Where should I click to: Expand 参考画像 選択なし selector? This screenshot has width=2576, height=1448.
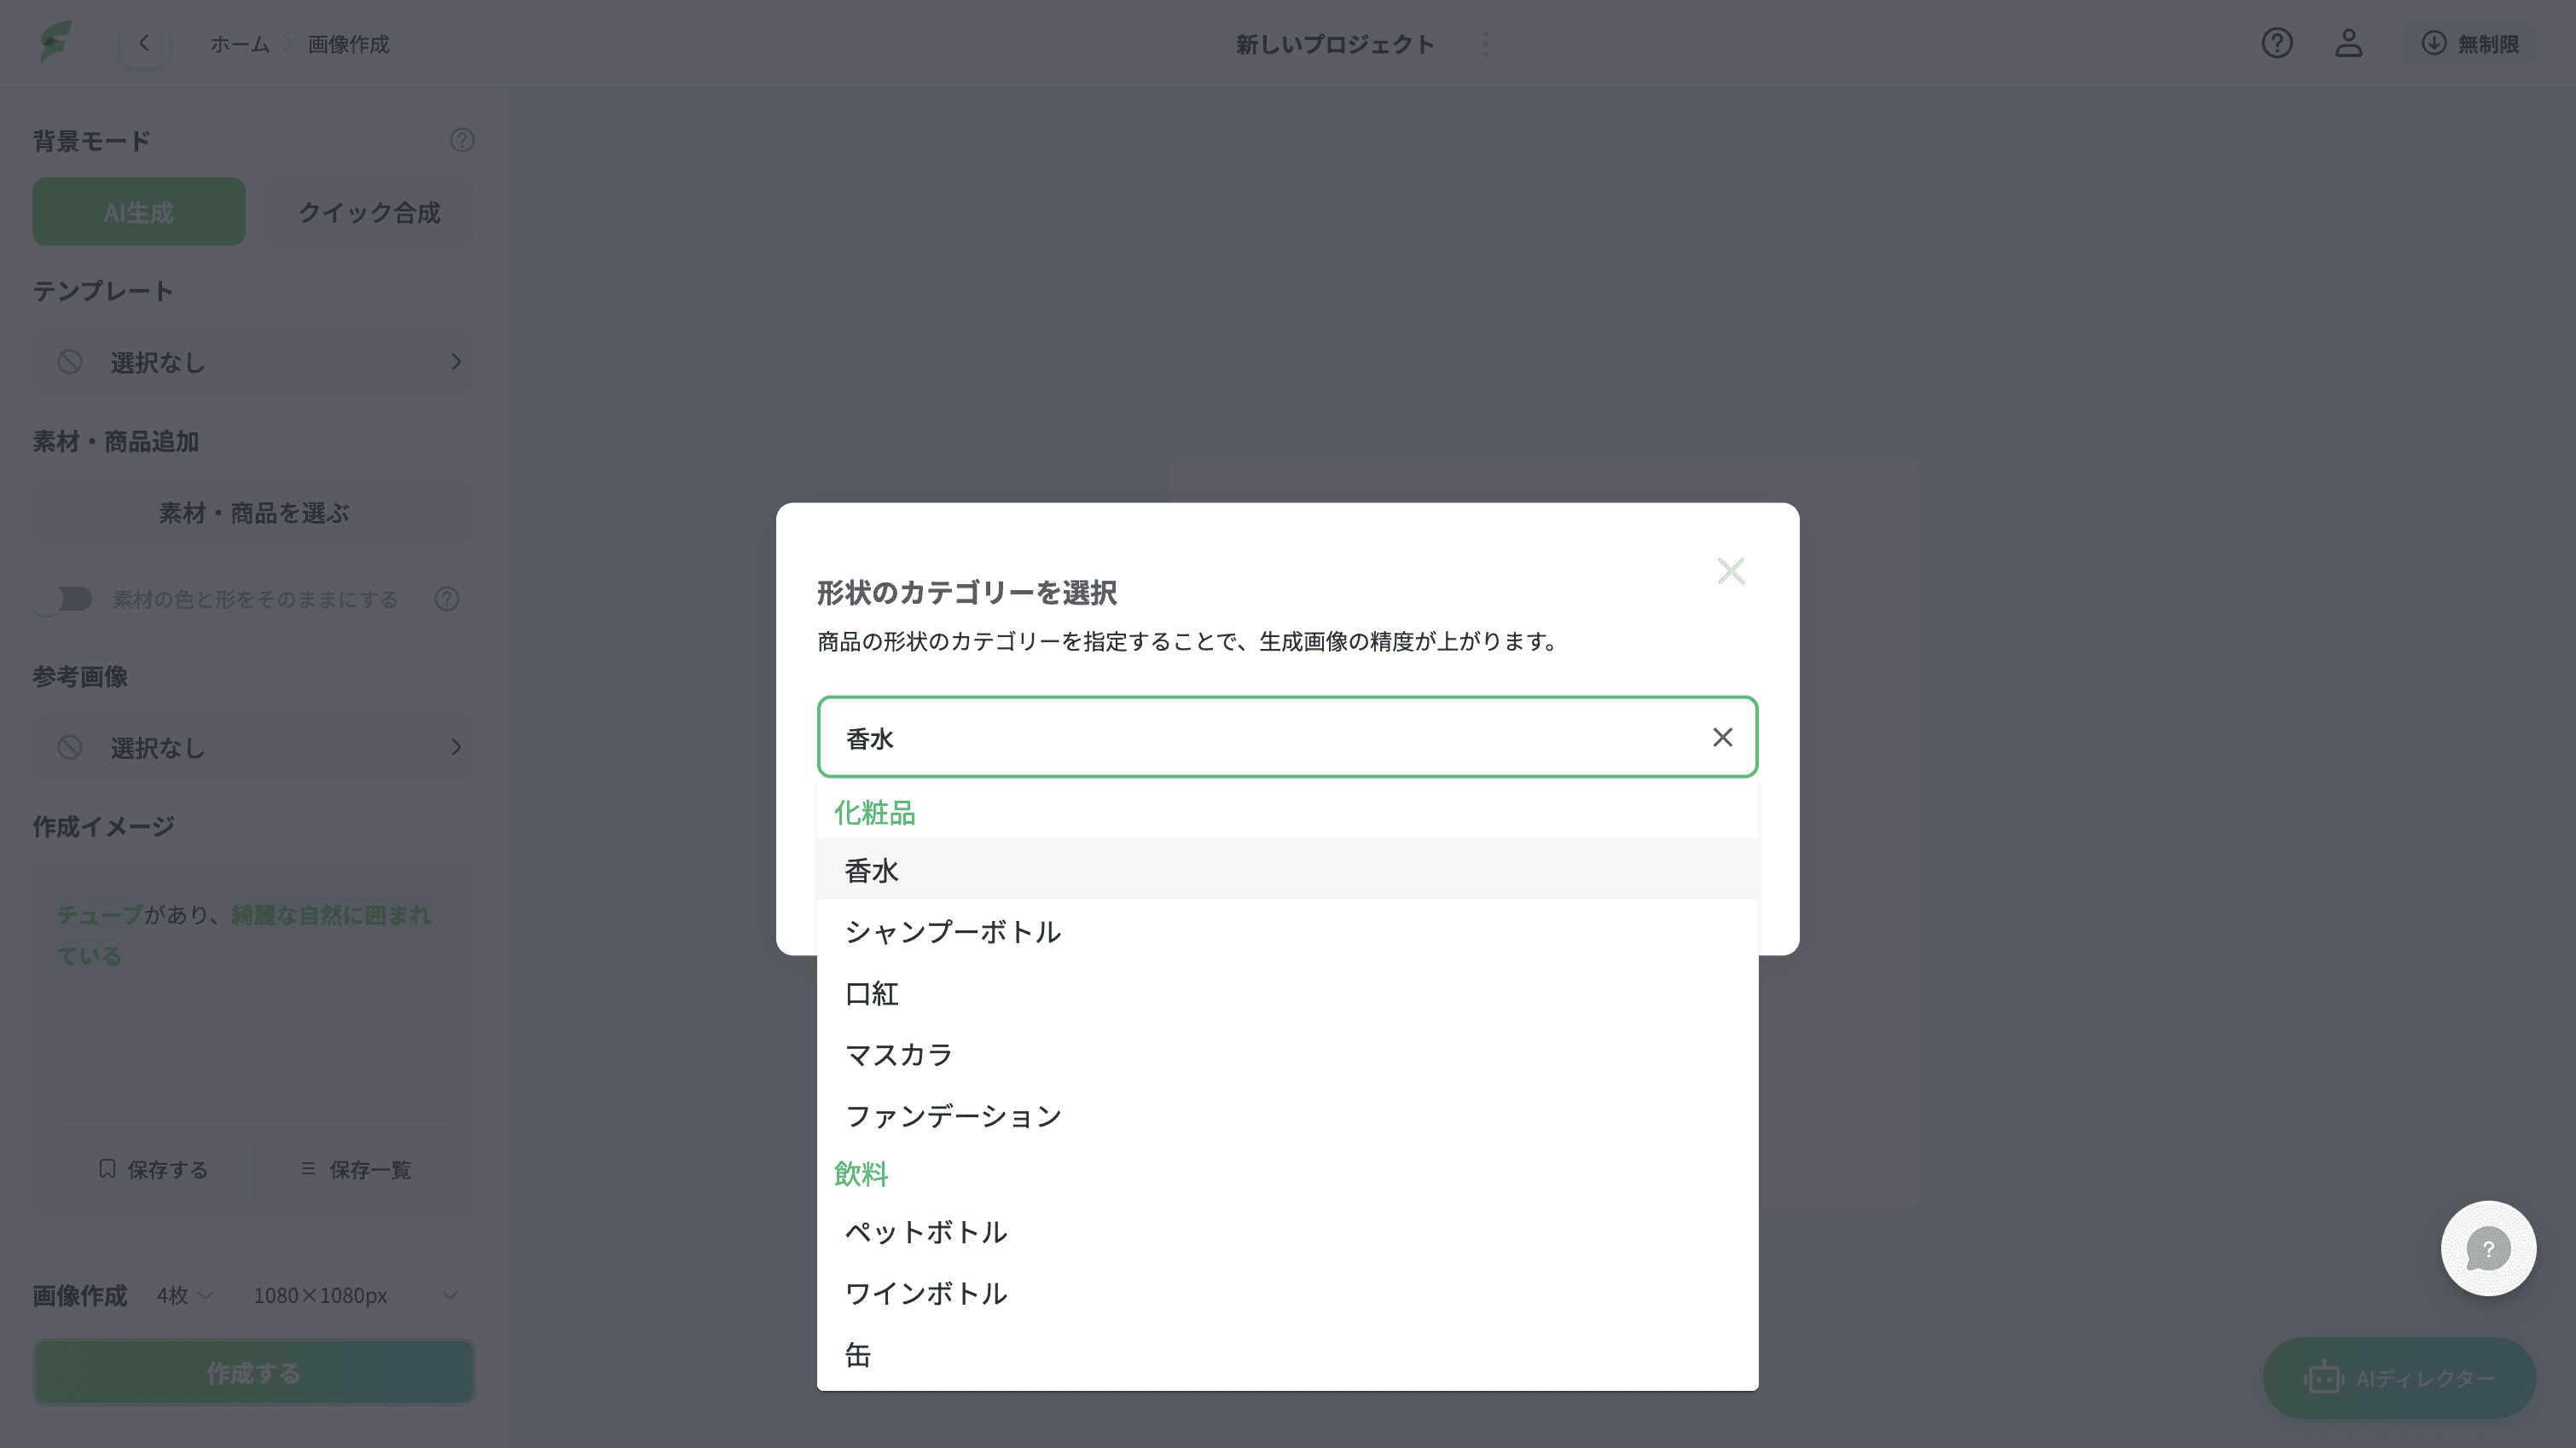[254, 747]
